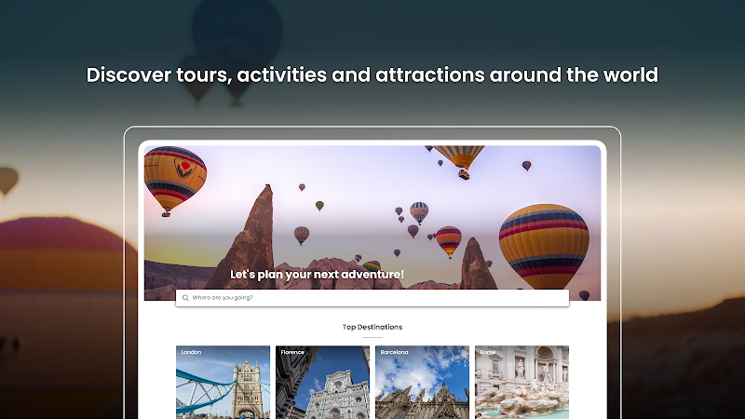The width and height of the screenshot is (745, 419).
Task: Click the Top Destinations heading
Action: (372, 327)
